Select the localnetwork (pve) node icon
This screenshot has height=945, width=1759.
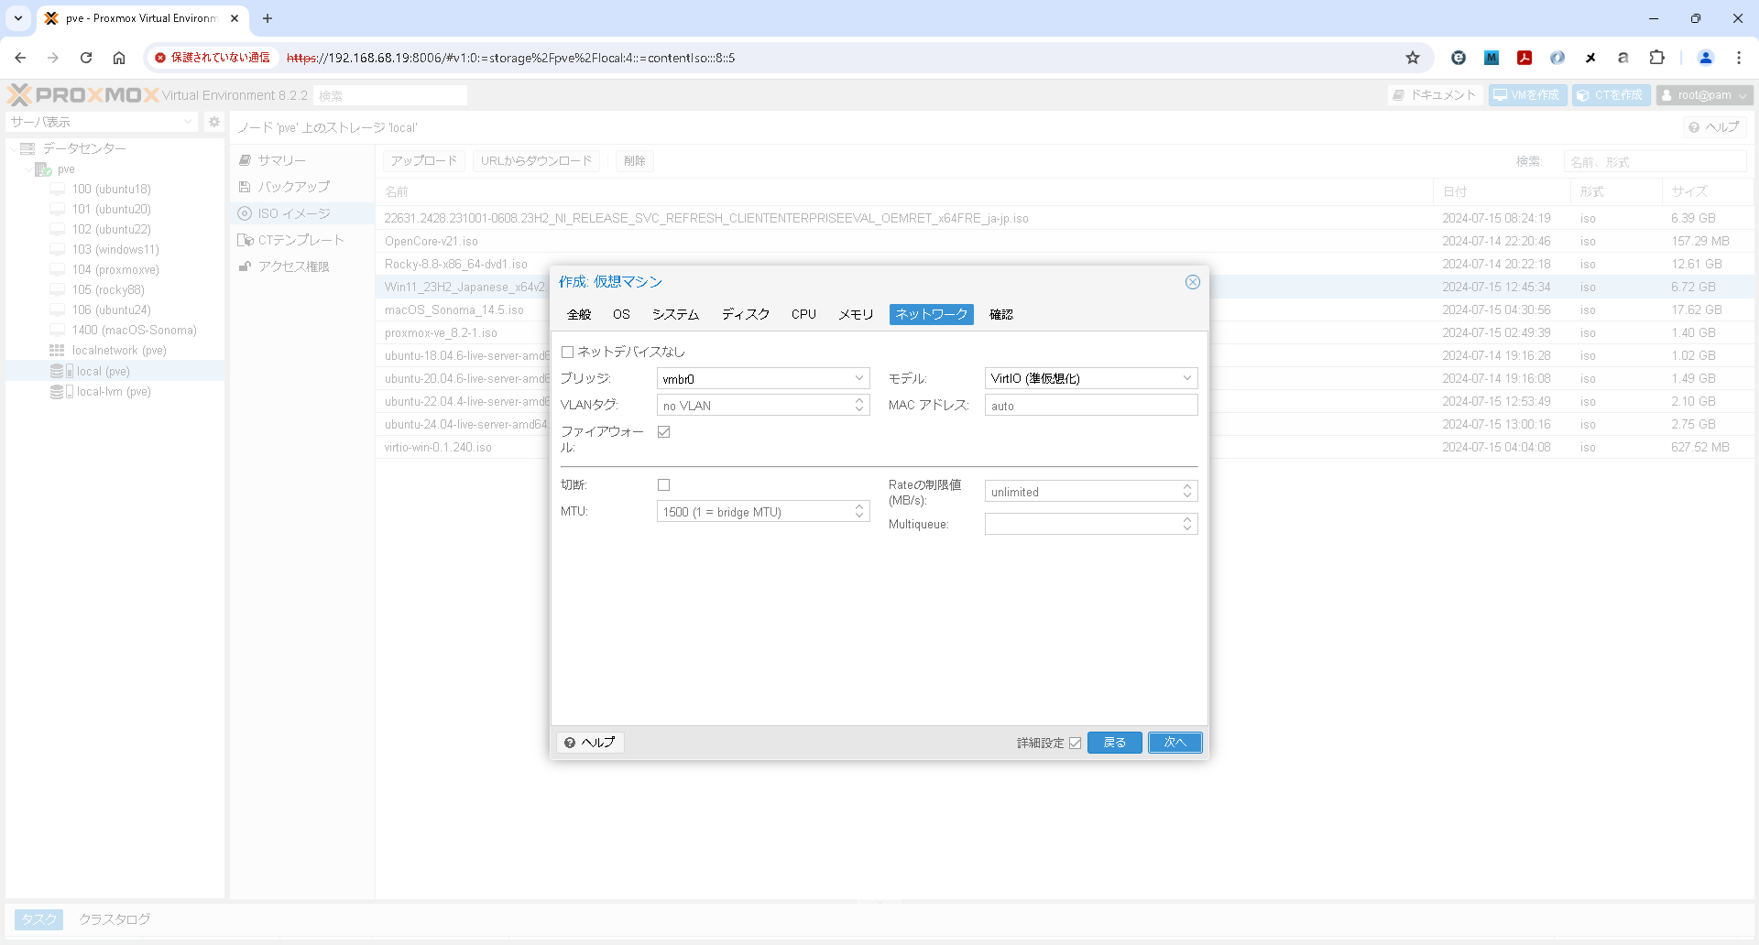57,351
